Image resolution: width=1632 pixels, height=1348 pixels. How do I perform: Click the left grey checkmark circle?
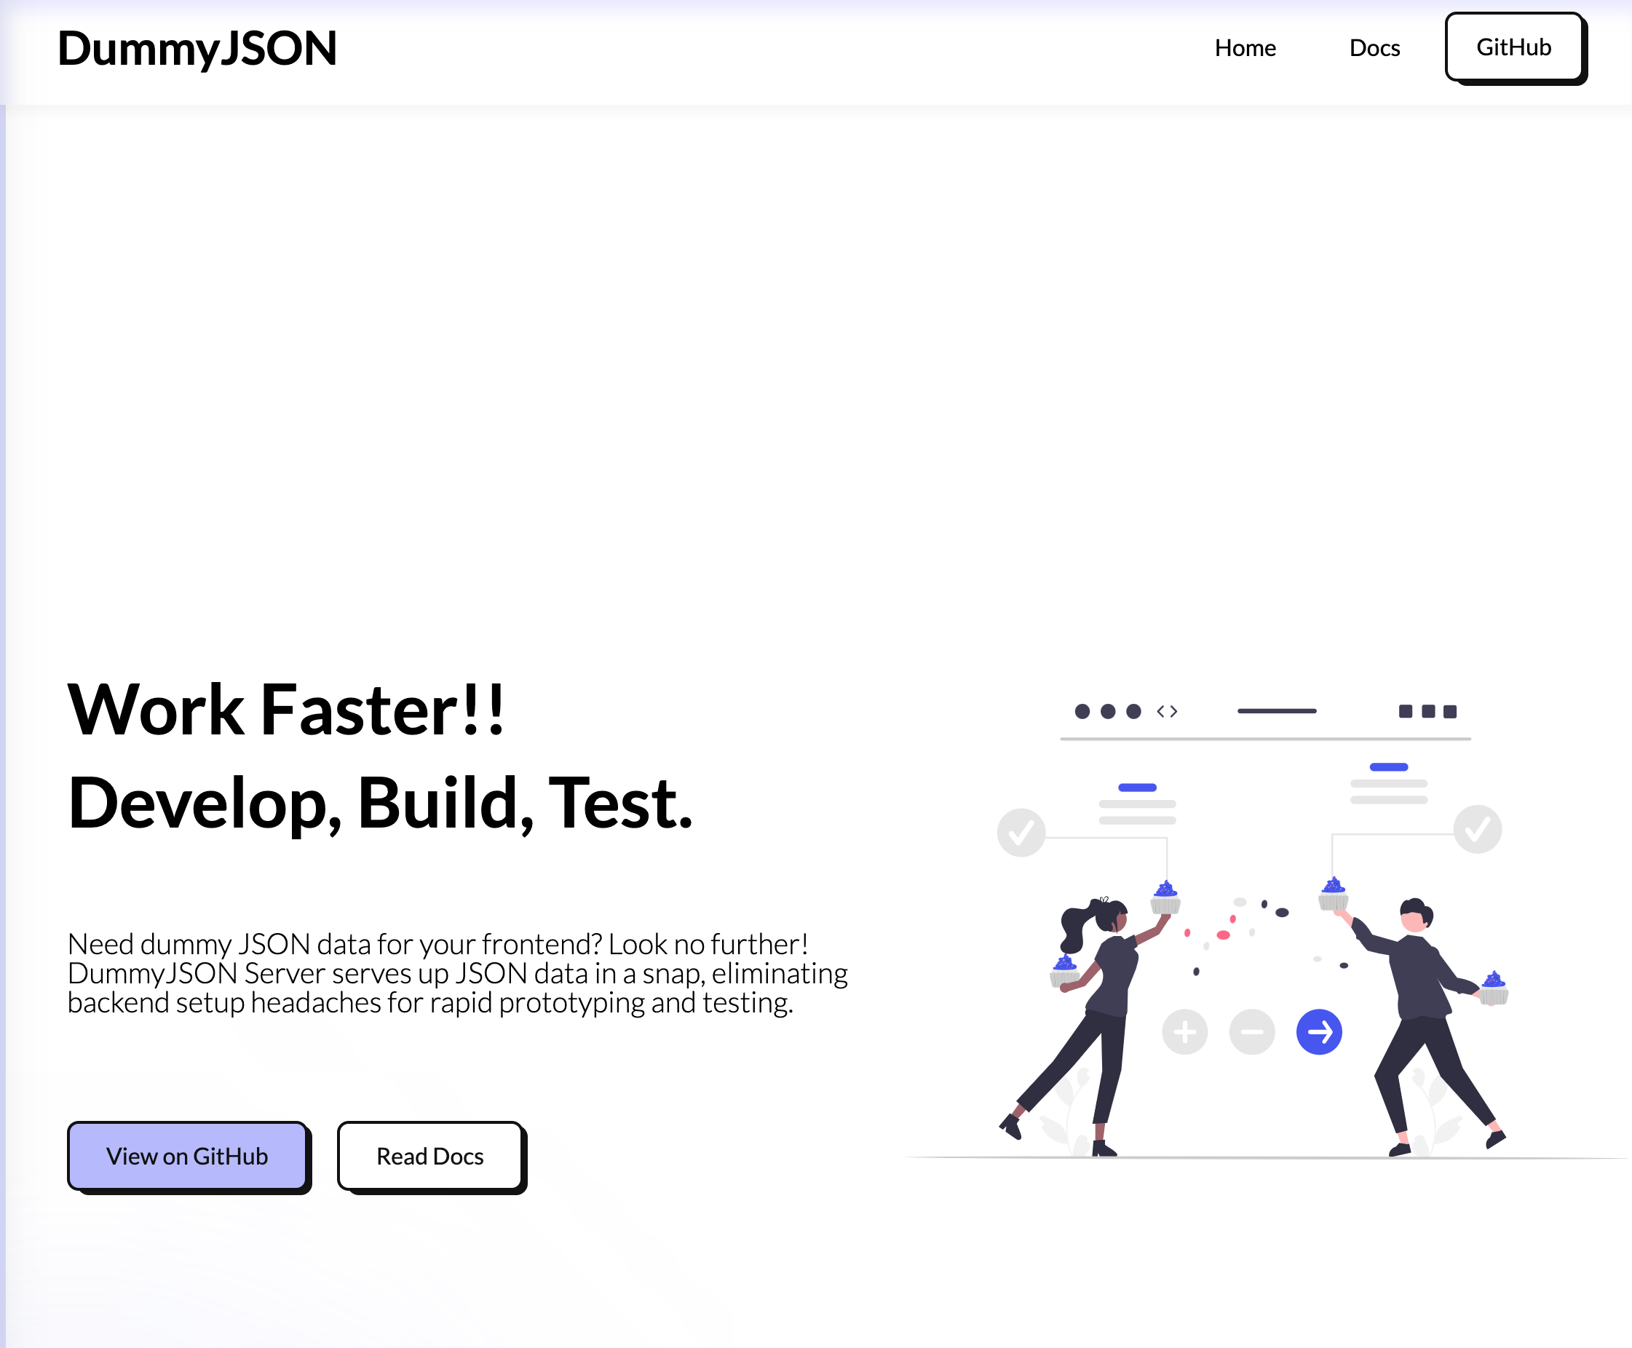click(1021, 833)
